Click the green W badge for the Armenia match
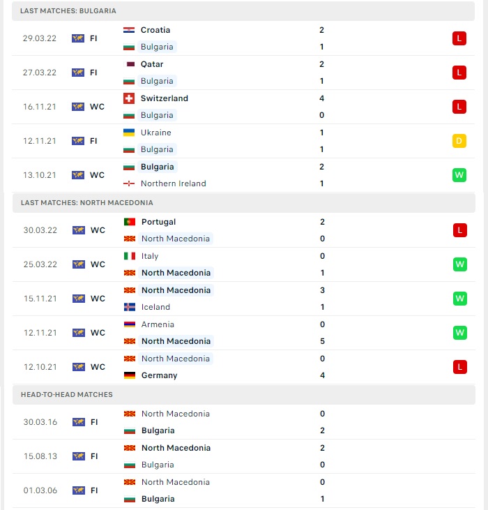 (x=459, y=333)
